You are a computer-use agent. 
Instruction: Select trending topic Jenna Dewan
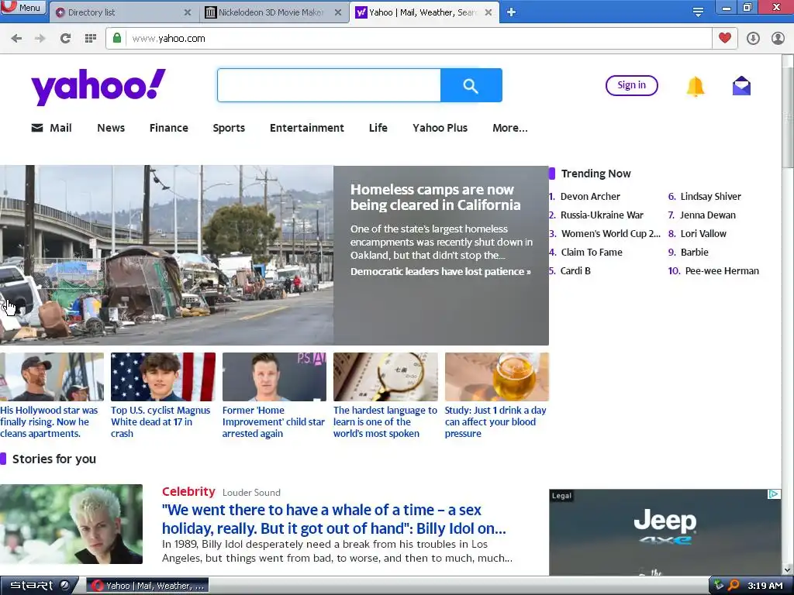coord(707,215)
